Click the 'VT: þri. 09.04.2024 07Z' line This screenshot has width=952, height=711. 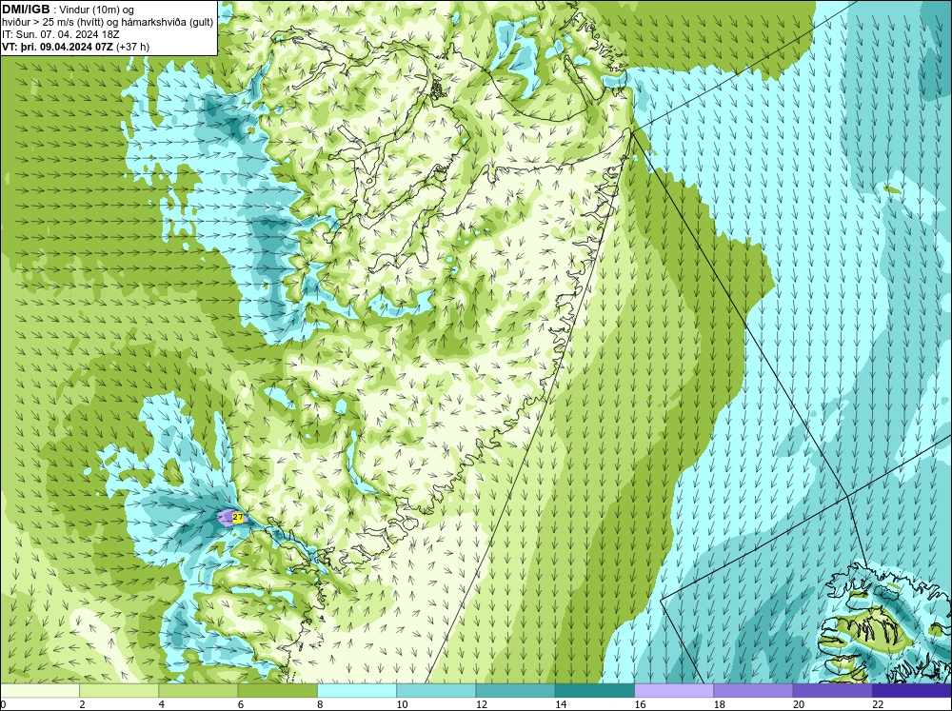pos(58,46)
